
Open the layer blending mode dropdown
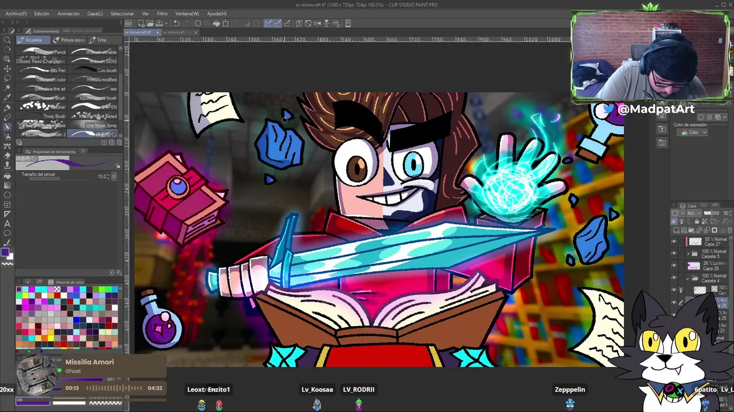(694, 213)
